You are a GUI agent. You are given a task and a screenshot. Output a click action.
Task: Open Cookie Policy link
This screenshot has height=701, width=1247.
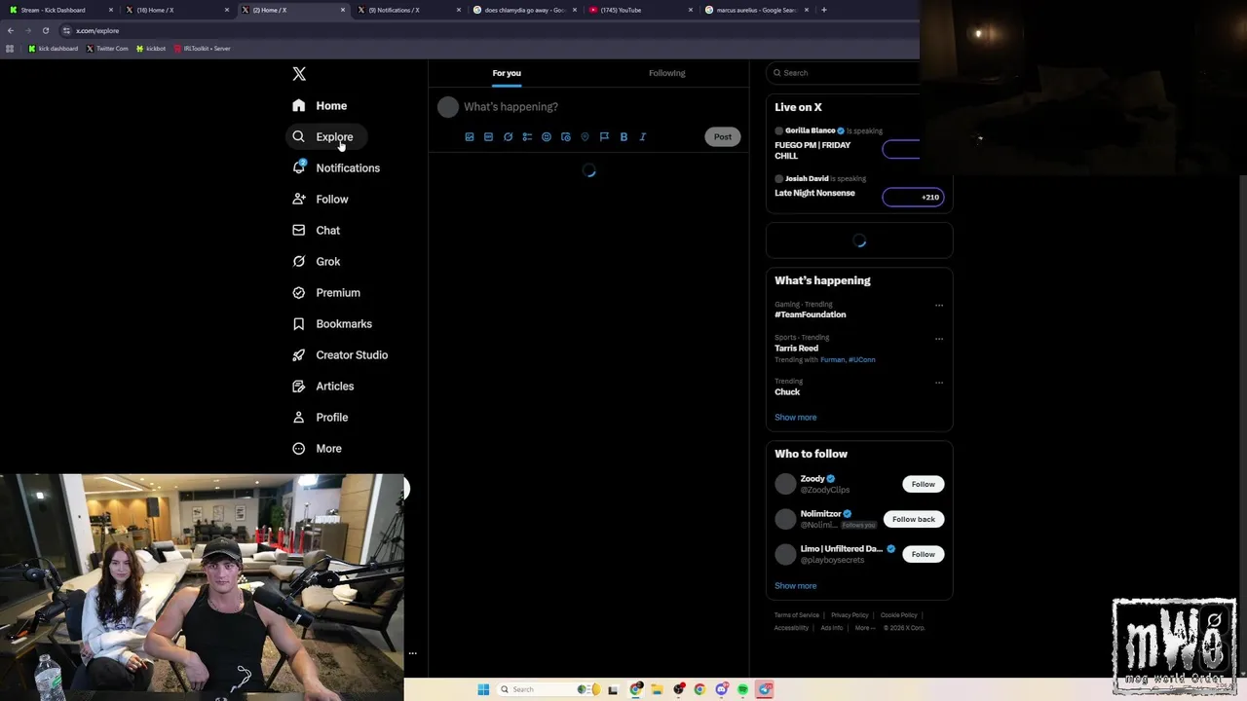coord(898,615)
